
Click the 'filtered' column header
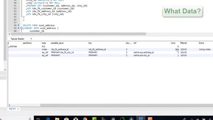tap(183, 43)
